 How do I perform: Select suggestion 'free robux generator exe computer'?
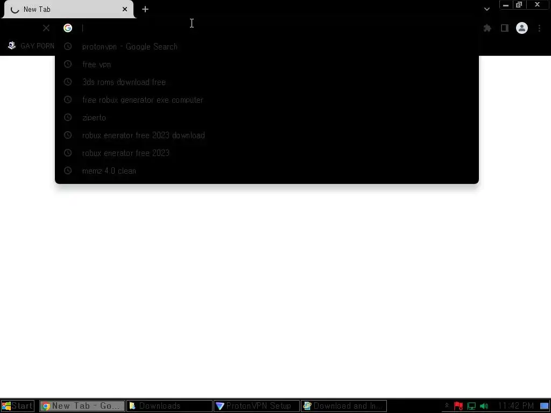267,99
